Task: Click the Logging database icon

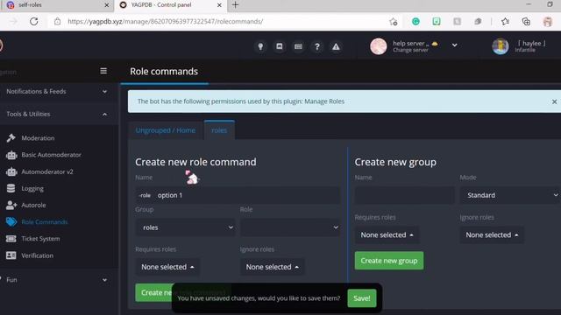Action: (x=11, y=188)
